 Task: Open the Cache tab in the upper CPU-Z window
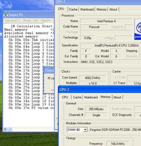click(73, 10)
